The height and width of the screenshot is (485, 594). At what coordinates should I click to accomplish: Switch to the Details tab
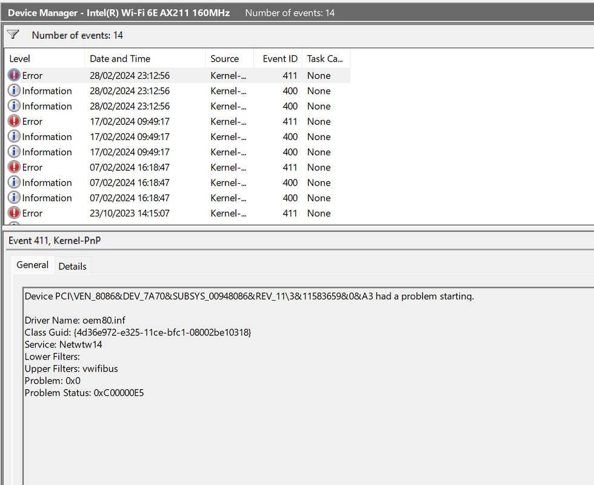click(72, 266)
